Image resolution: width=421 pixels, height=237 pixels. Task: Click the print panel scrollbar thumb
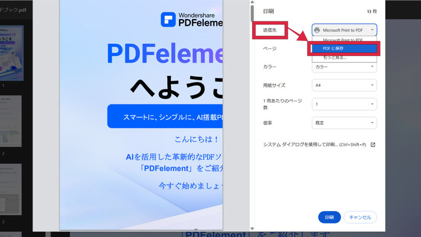[252, 13]
